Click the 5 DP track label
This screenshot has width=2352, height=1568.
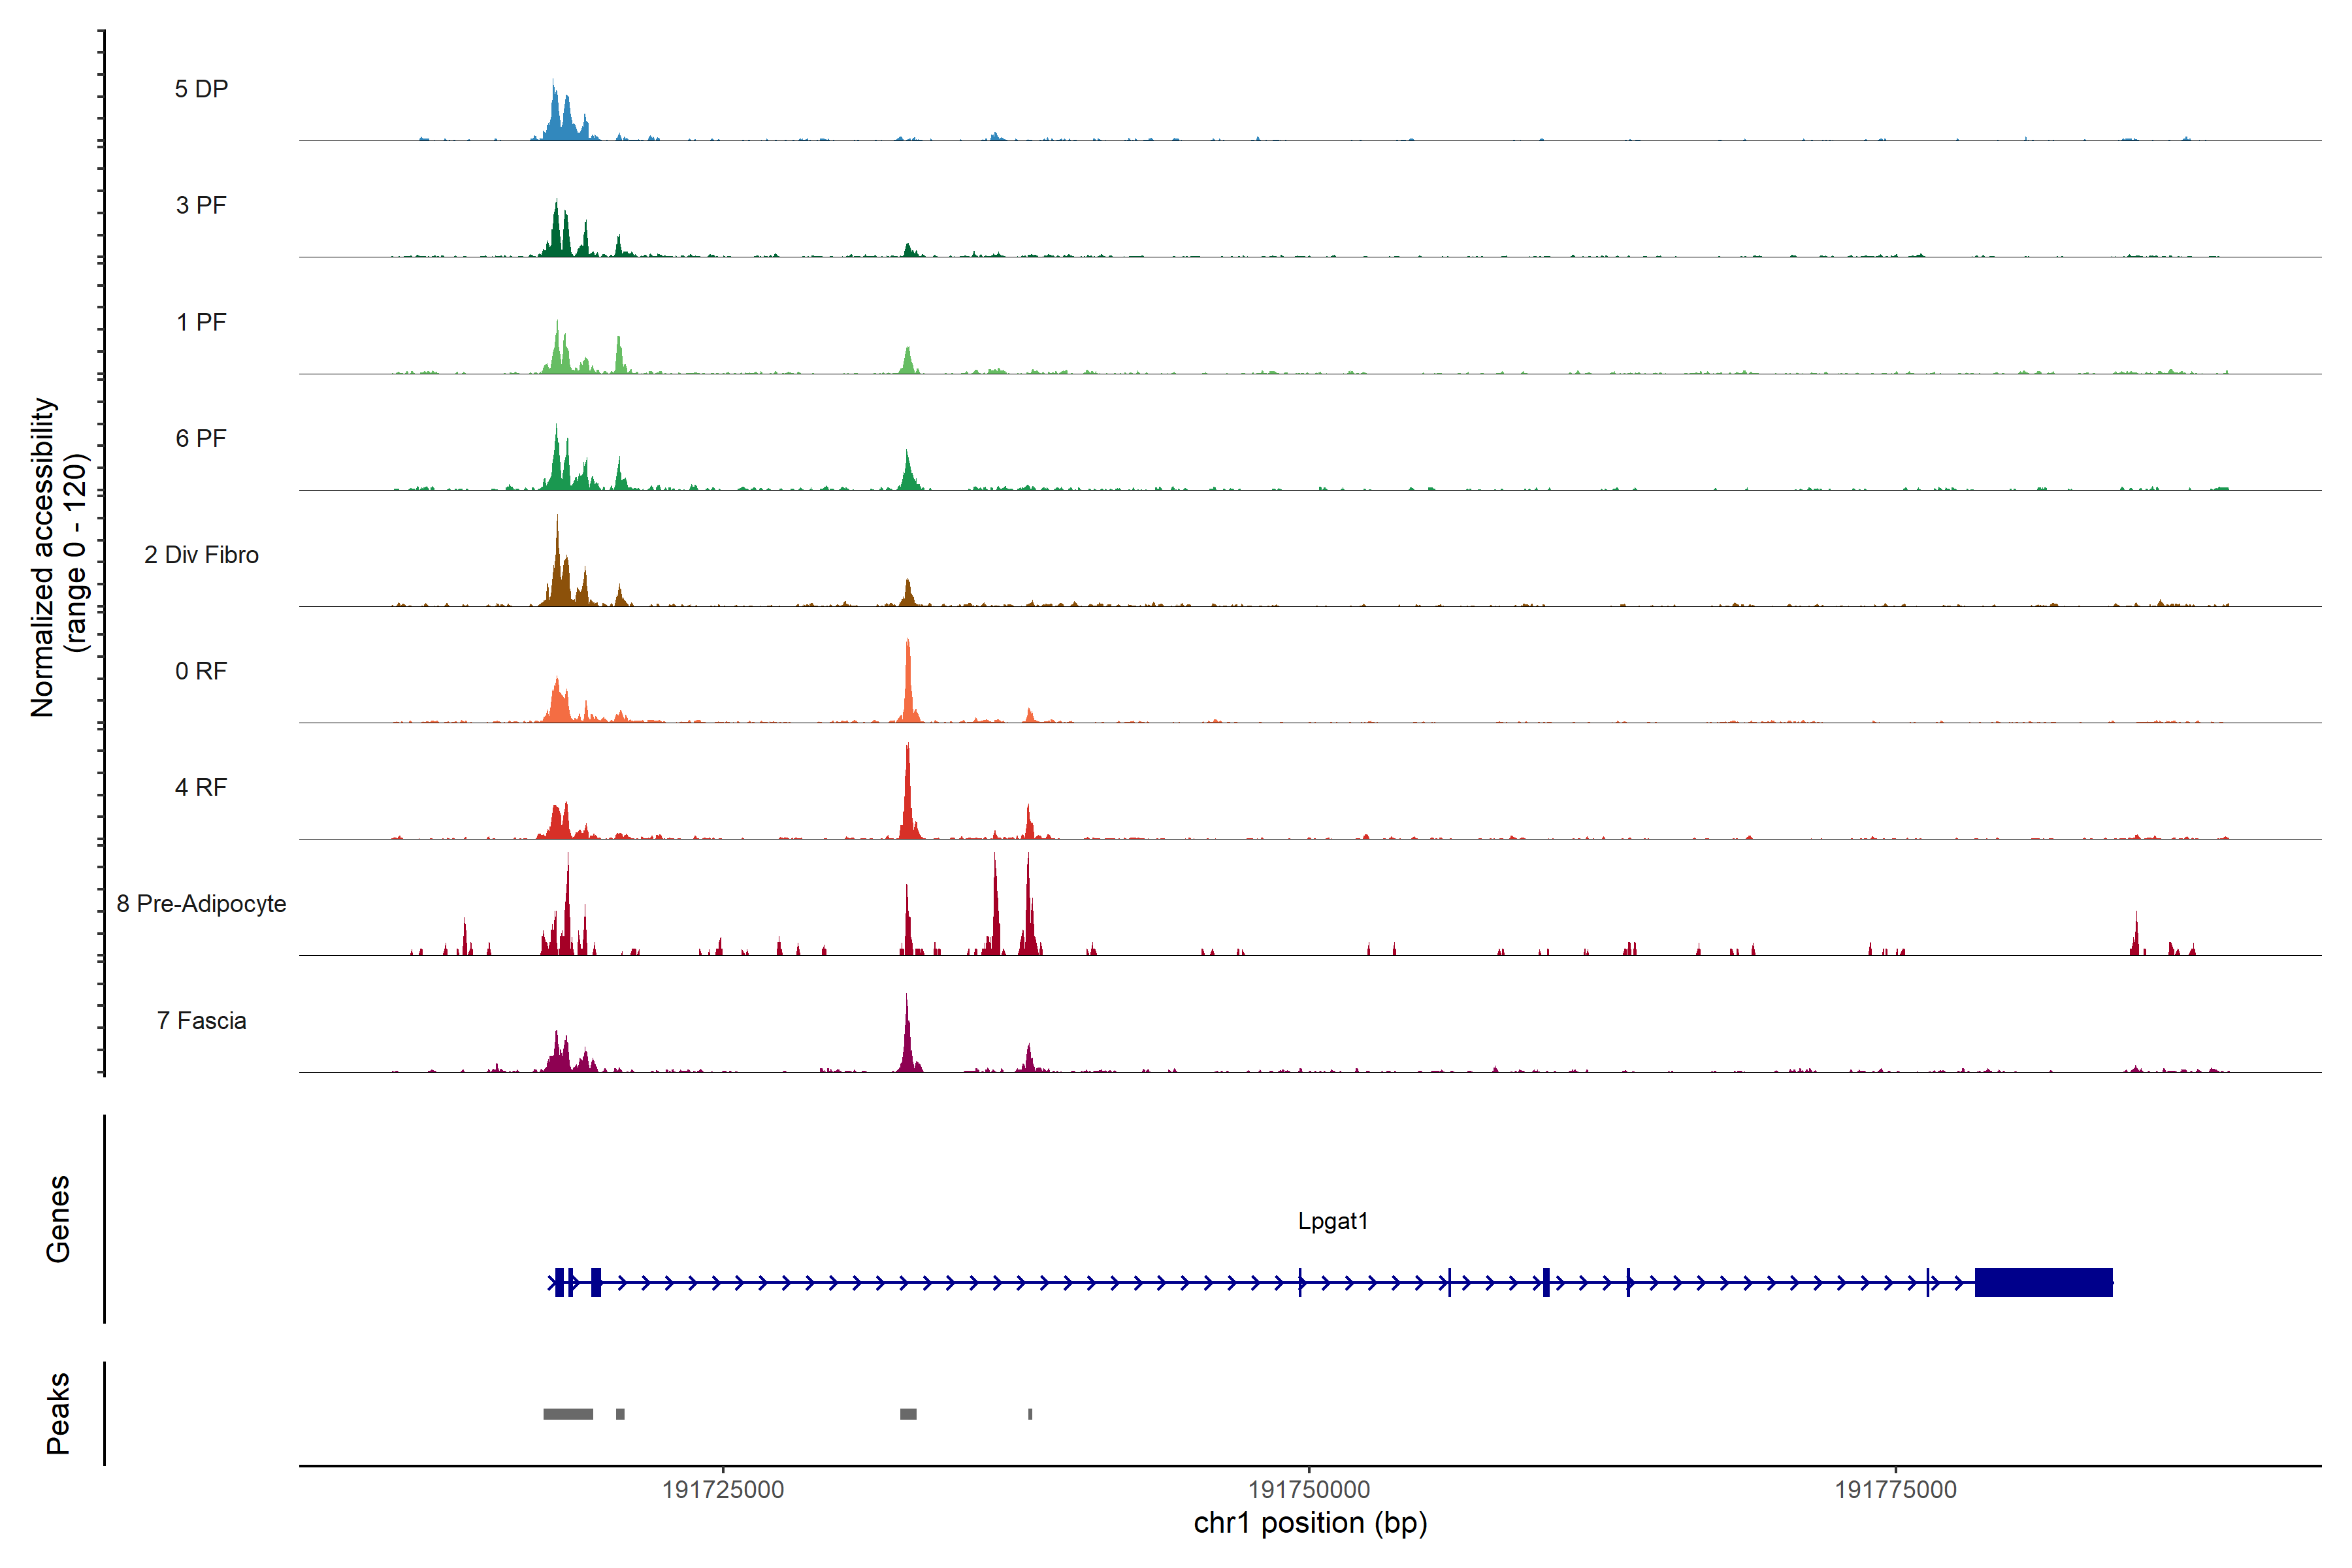tap(201, 89)
